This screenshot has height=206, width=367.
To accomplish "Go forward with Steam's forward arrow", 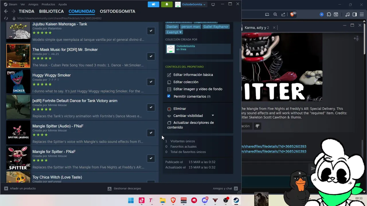I will click(13, 11).
